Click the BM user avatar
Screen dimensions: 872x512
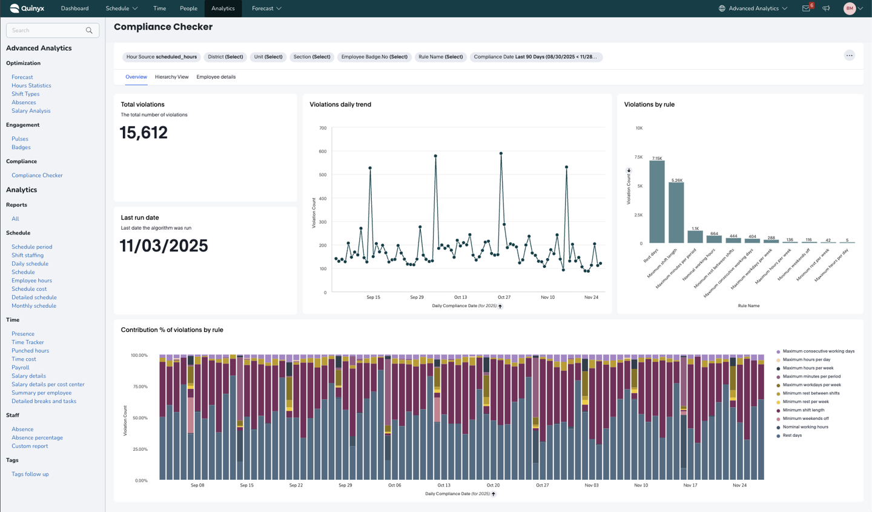[850, 8]
